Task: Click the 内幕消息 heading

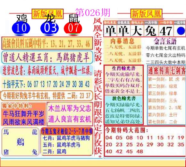Action: pos(123,41)
